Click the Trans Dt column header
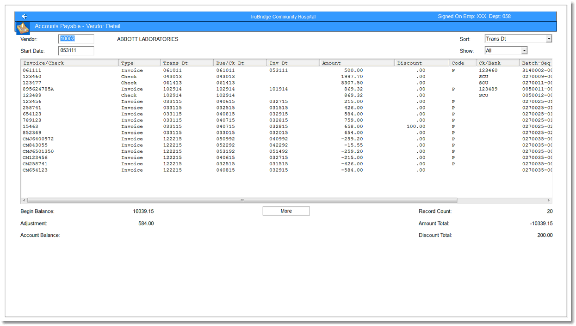The height and width of the screenshot is (326, 576). [x=187, y=63]
